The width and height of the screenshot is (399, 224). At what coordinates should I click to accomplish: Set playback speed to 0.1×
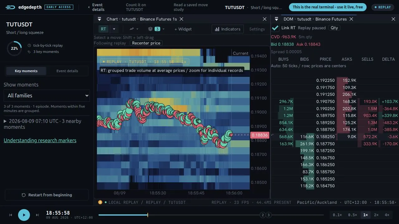click(337, 215)
